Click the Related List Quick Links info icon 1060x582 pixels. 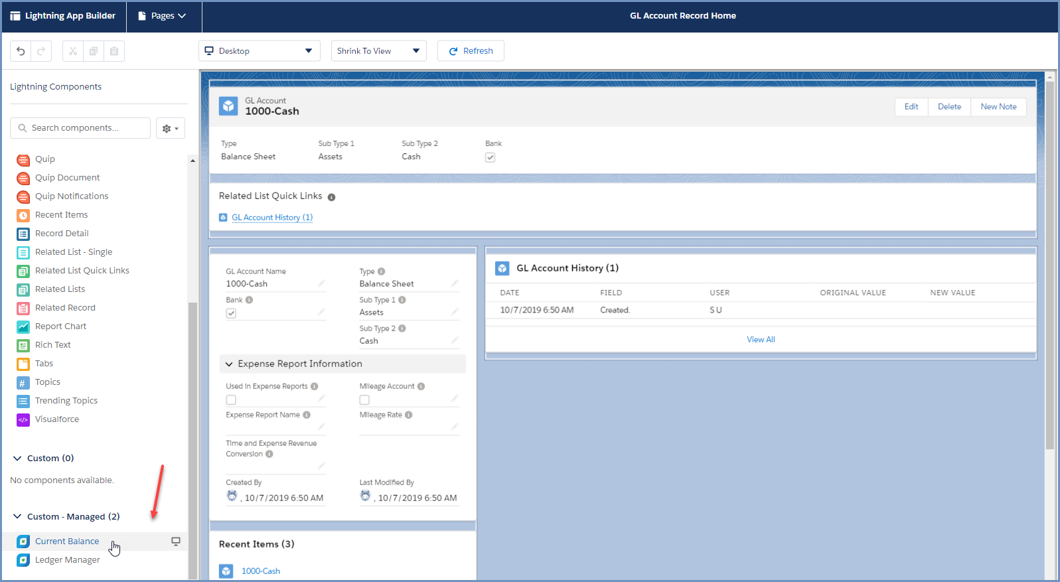pos(331,197)
